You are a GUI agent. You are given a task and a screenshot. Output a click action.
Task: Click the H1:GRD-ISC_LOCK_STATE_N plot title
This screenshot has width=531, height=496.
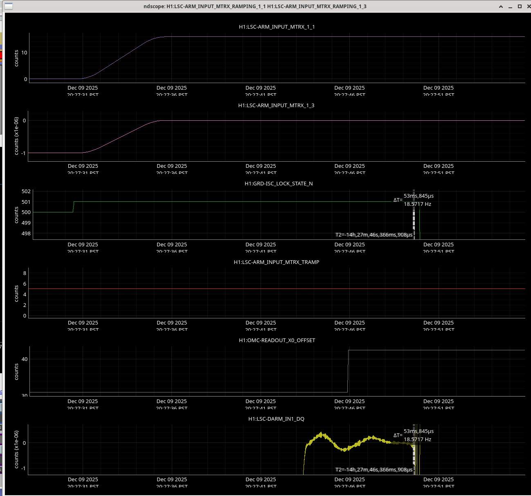click(x=278, y=184)
